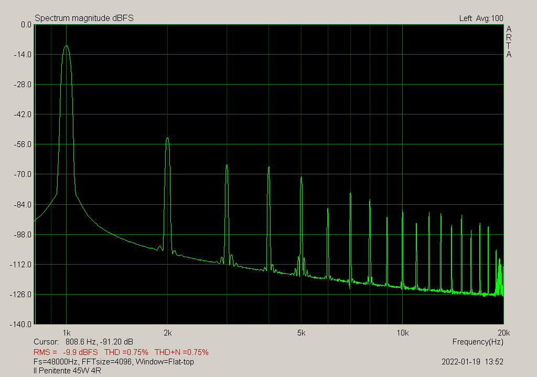Click the -140.0 y-axis label

pyautogui.click(x=21, y=324)
